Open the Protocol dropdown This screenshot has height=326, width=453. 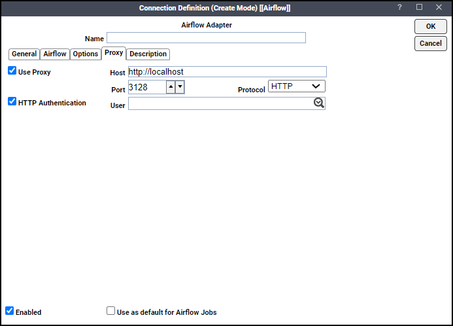pos(297,86)
